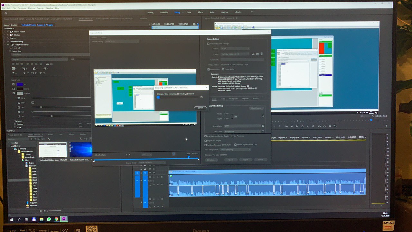The height and width of the screenshot is (232, 412).
Task: Click the ellipse mask icon under Text effect
Action: (x=11, y=48)
